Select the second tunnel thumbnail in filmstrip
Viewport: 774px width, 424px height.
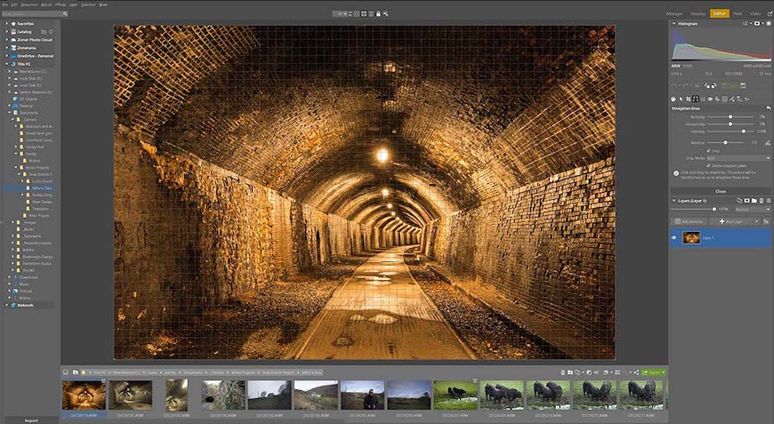click(130, 395)
